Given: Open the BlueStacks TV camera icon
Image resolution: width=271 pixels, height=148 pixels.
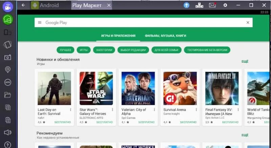Looking at the screenshot, I should click(7, 7).
